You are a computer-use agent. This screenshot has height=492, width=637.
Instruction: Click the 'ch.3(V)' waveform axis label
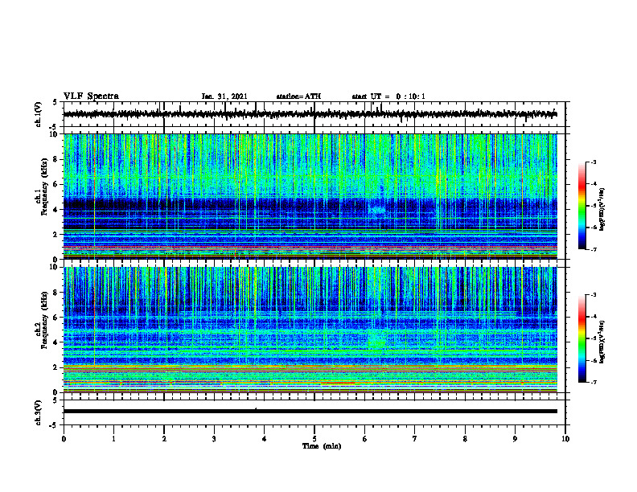point(39,412)
